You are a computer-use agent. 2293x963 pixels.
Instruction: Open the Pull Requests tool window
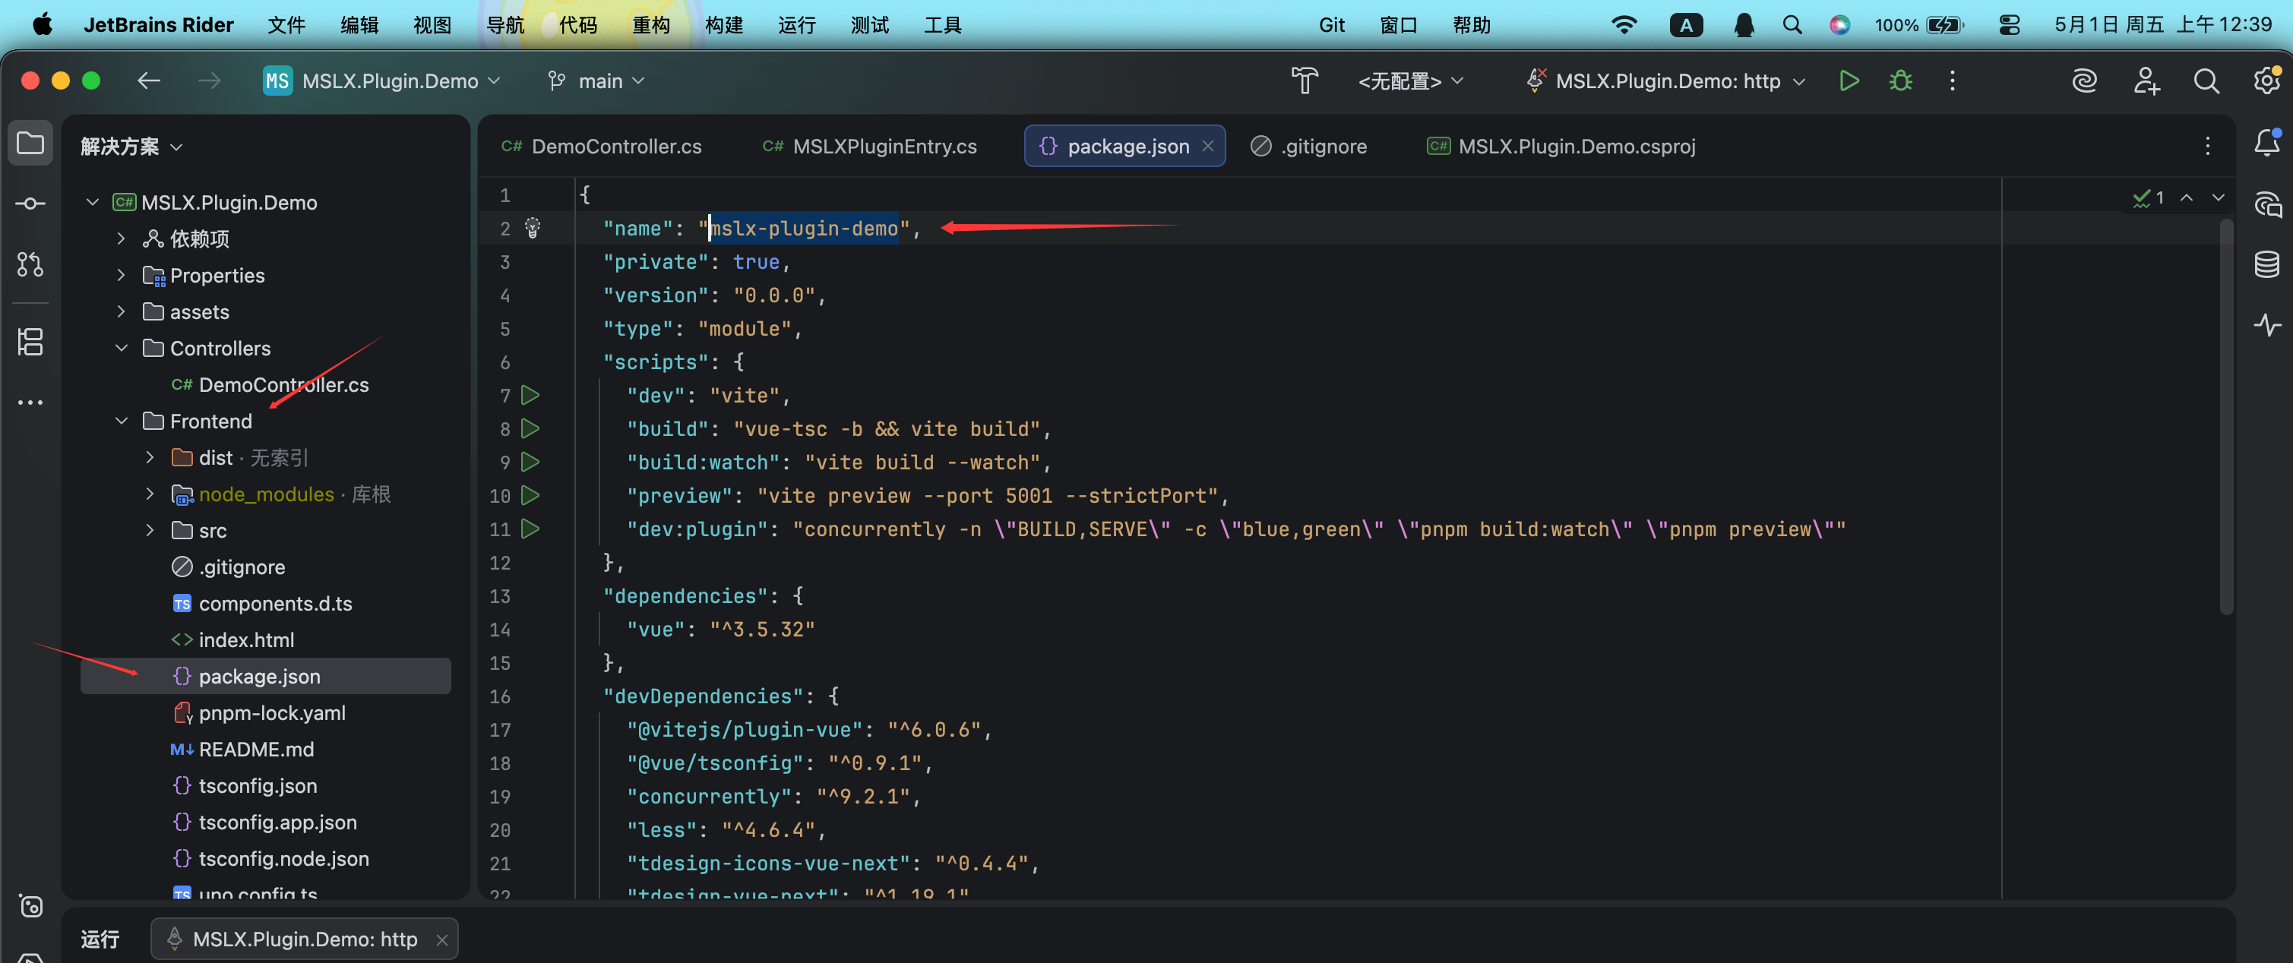[x=30, y=264]
